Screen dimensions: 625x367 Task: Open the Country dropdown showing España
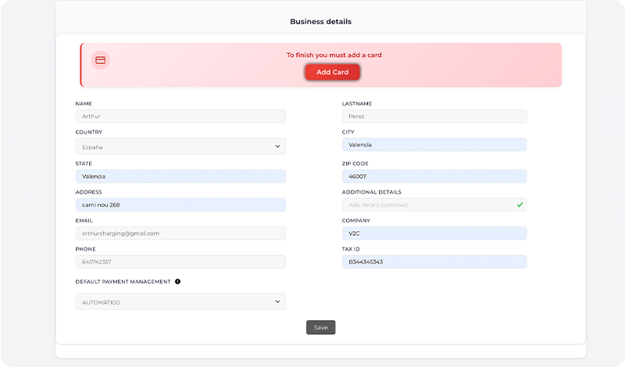(180, 147)
